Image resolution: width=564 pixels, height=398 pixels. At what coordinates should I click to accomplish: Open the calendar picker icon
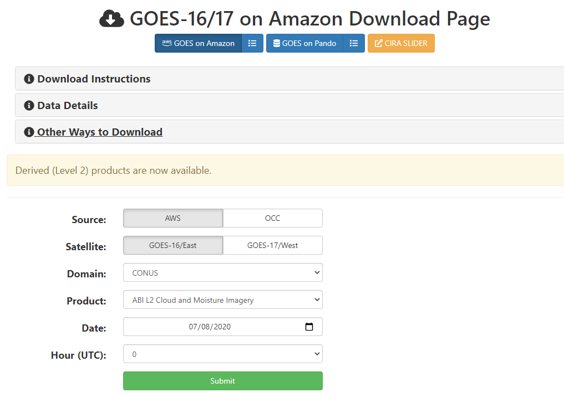click(x=309, y=327)
